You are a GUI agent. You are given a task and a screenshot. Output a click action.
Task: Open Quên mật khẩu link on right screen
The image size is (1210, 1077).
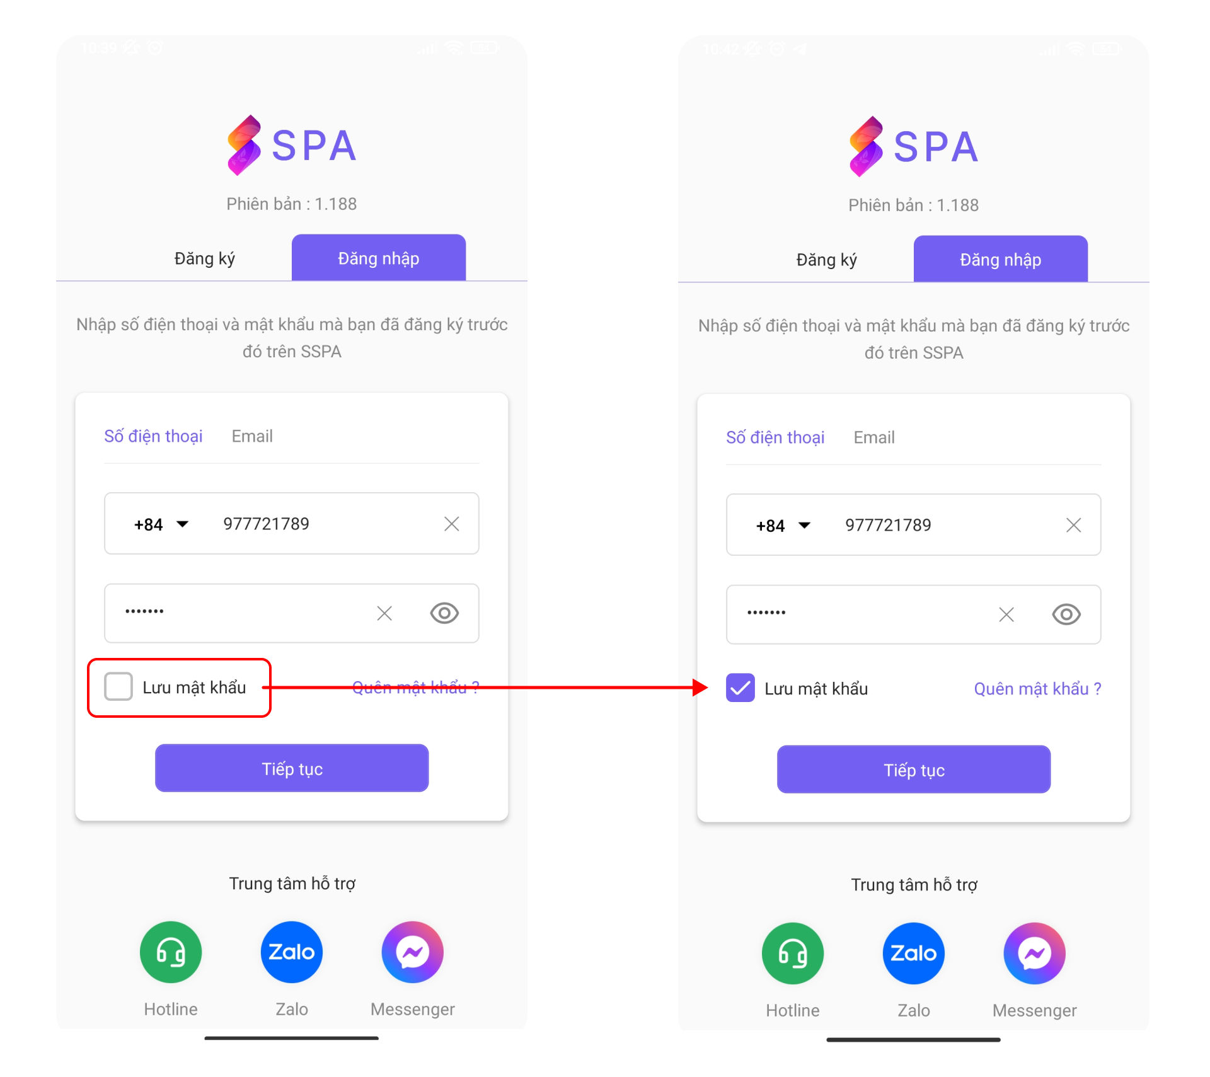click(1037, 689)
